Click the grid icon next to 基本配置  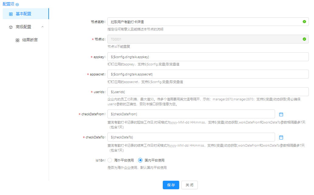[11, 14]
